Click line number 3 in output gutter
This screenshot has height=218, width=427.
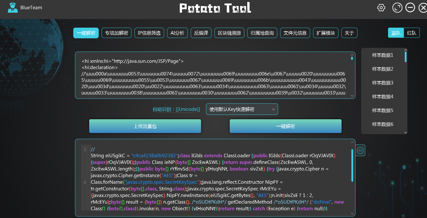click(85, 149)
